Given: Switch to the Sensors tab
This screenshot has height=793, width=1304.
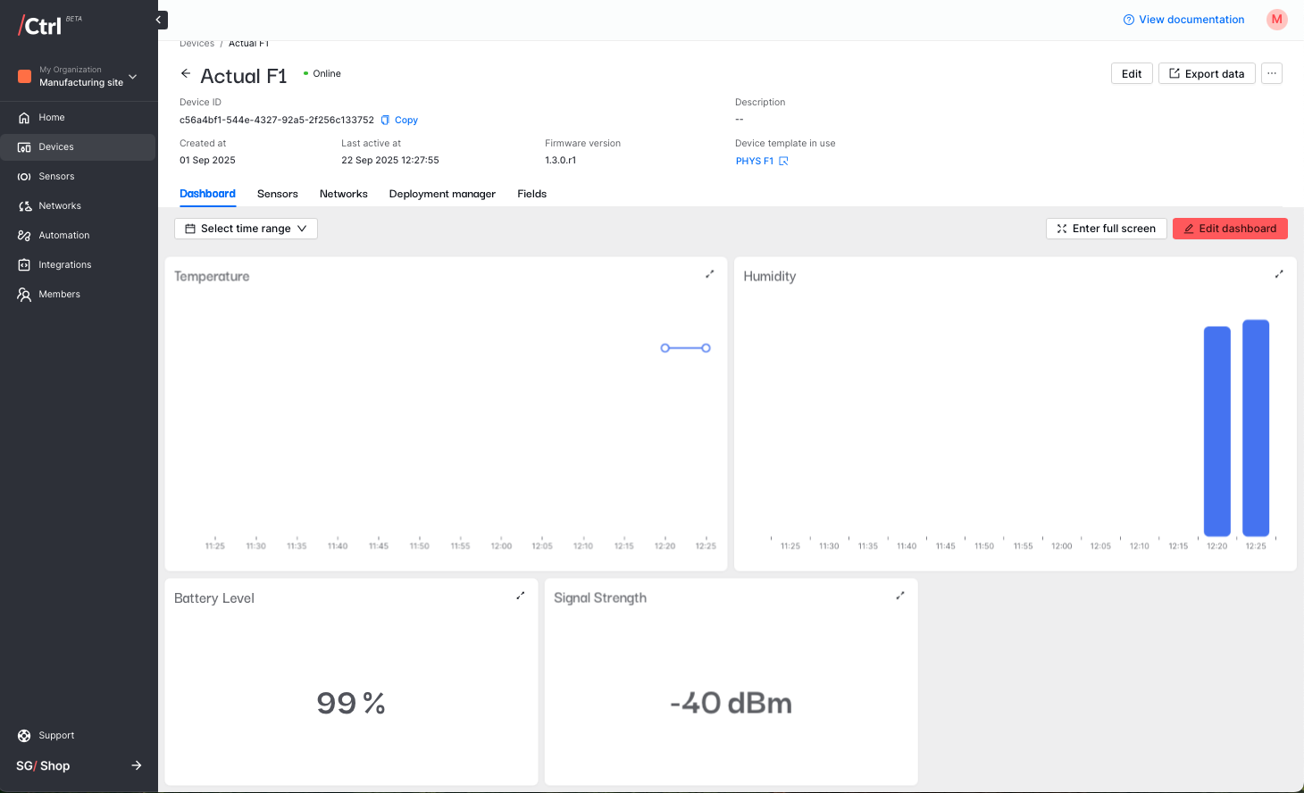Looking at the screenshot, I should pyautogui.click(x=277, y=194).
